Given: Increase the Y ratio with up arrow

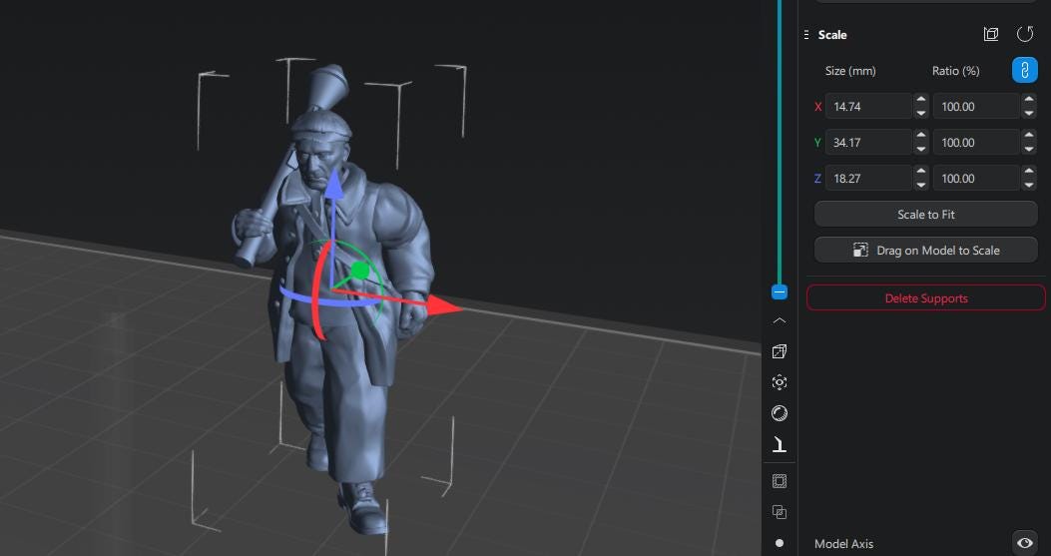Looking at the screenshot, I should (1029, 136).
